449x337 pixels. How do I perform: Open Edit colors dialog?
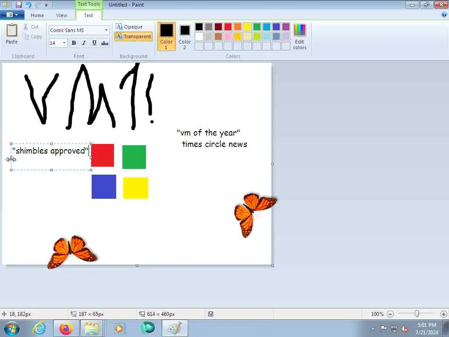pos(299,36)
